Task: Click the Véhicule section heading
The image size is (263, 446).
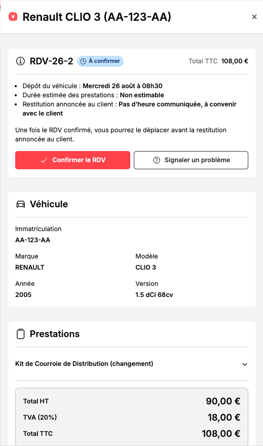Action: pyautogui.click(x=49, y=204)
